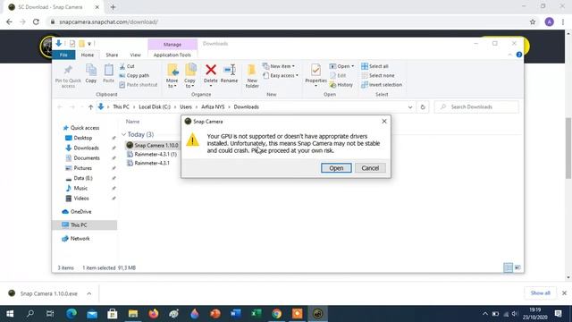Open the Copy to dropdown
This screenshot has height=322, width=572.
click(189, 76)
